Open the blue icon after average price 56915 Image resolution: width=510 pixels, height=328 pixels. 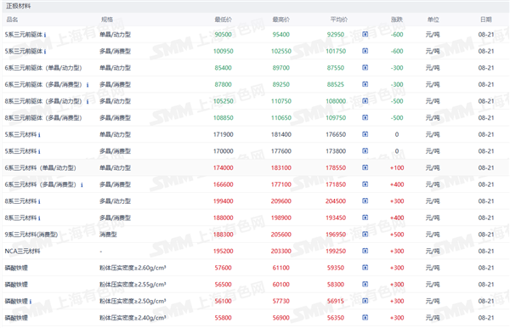coord(365,301)
